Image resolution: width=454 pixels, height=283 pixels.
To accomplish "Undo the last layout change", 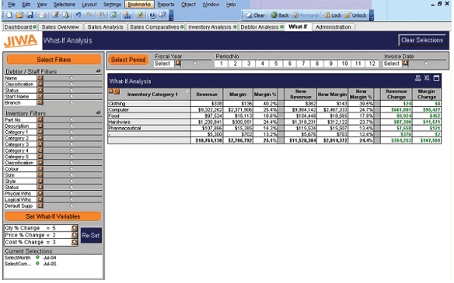I will coord(79,15).
